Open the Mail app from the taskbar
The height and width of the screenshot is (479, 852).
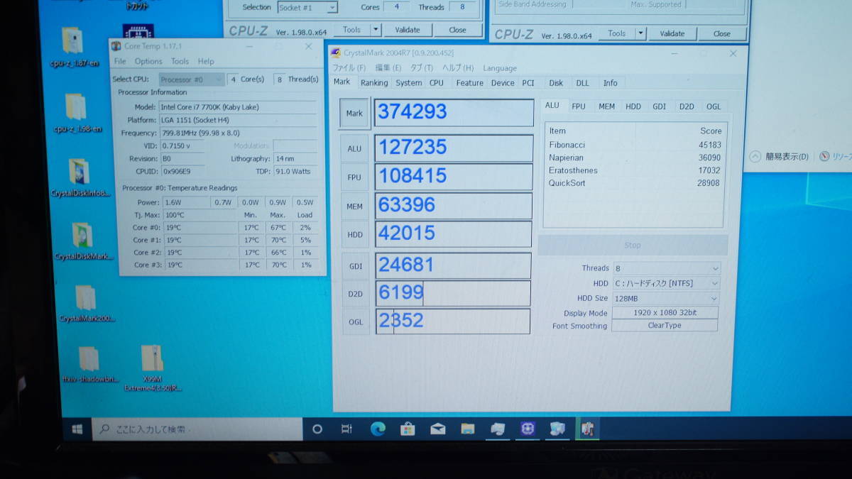coord(437,429)
